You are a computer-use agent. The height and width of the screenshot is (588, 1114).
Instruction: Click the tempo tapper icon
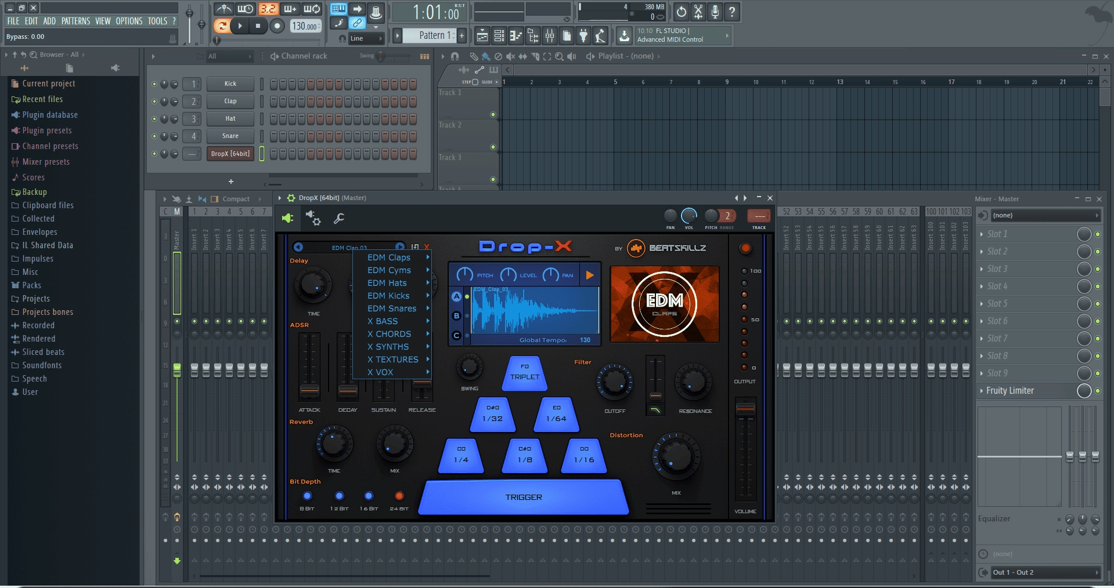pos(600,36)
